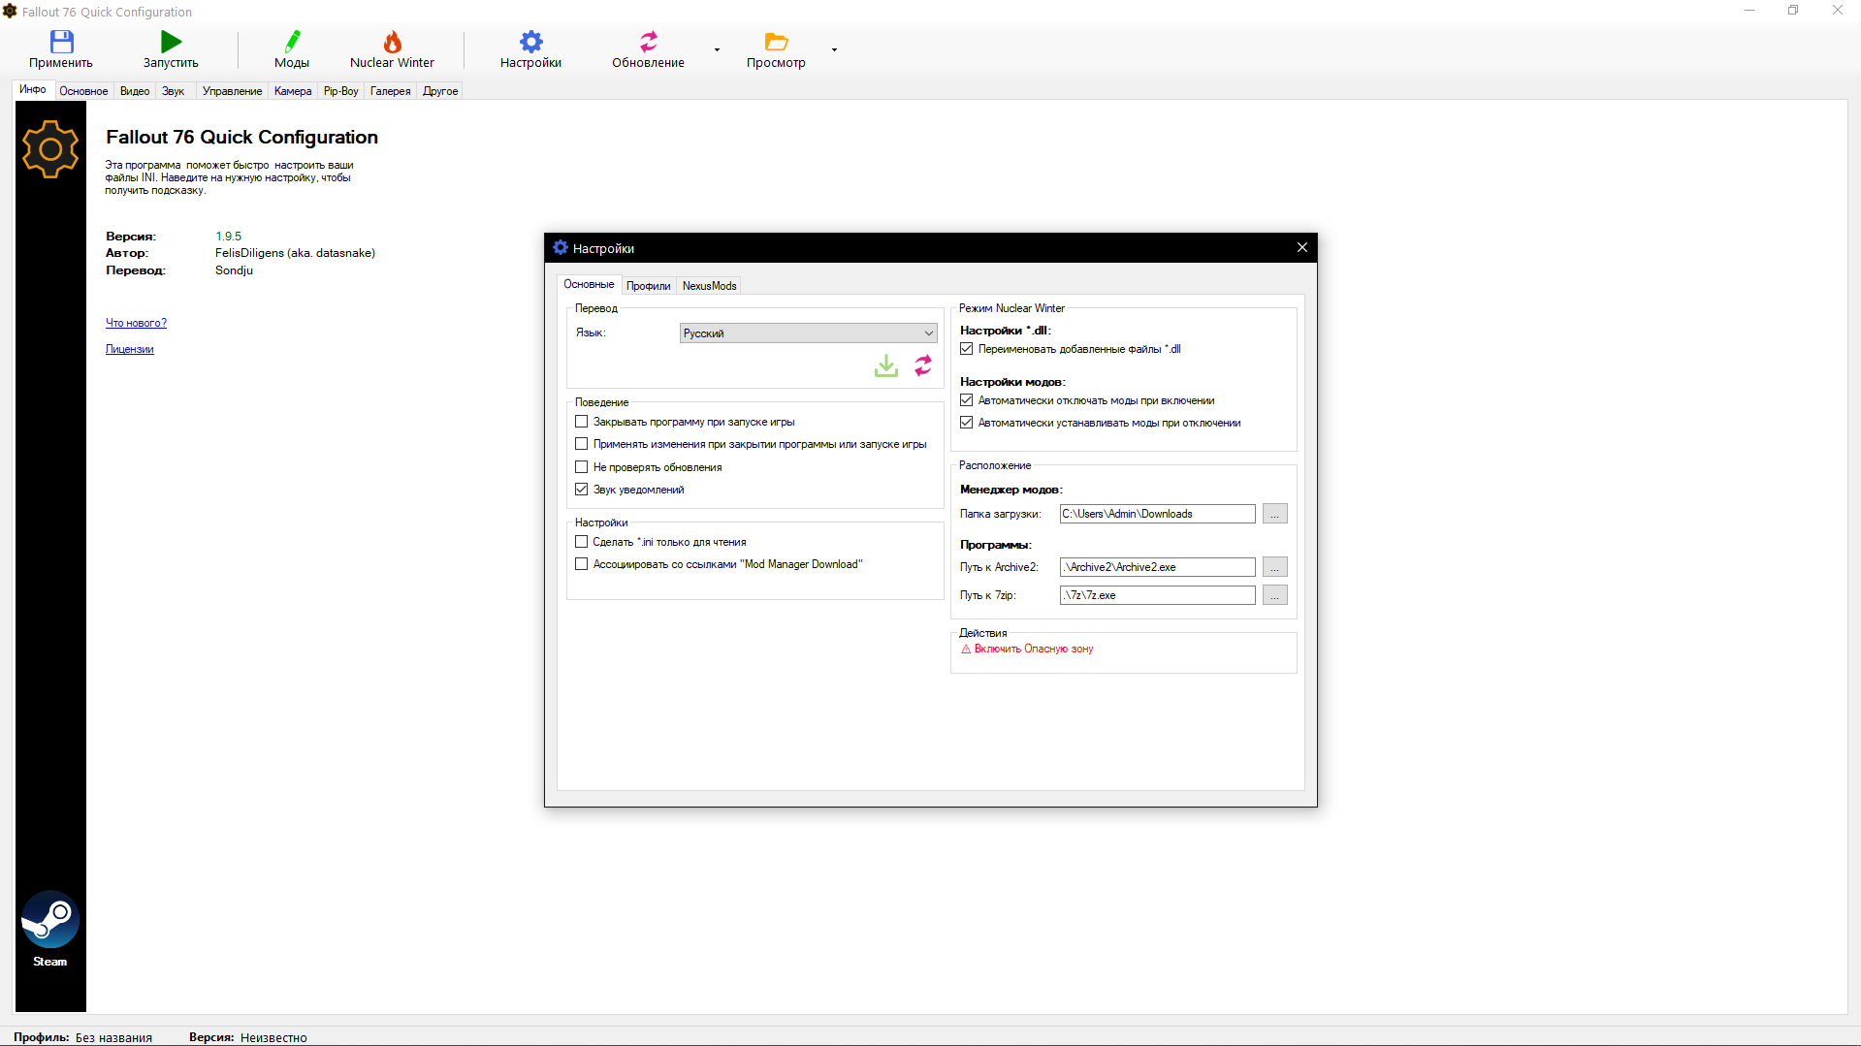Click the Steam logo in sidebar
This screenshot has height=1046, width=1861.
(x=50, y=919)
